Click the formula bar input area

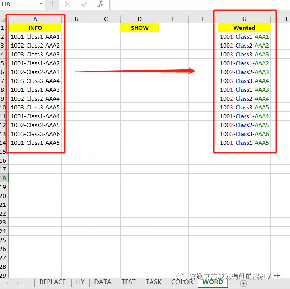(200, 4)
